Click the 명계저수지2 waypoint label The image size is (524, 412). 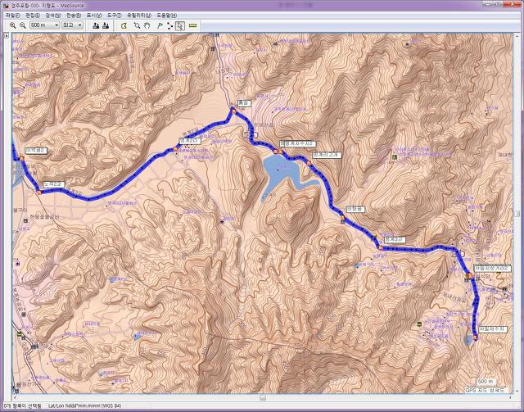point(298,144)
